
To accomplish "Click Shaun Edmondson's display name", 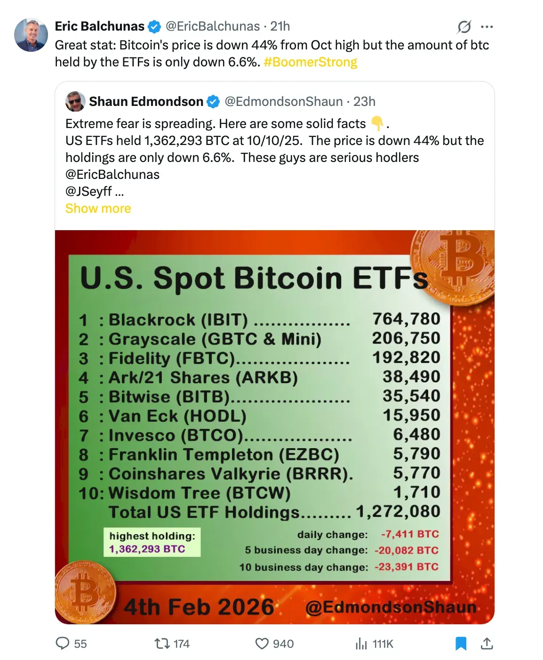I will pos(146,102).
